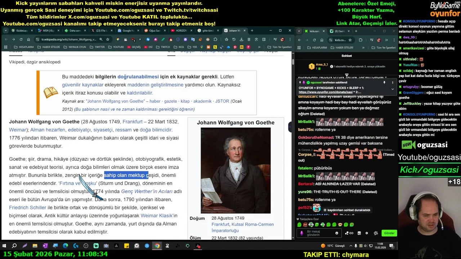This screenshot has height=259, width=461.
Task: Open the Weimar Klasik link
Action: [157, 215]
